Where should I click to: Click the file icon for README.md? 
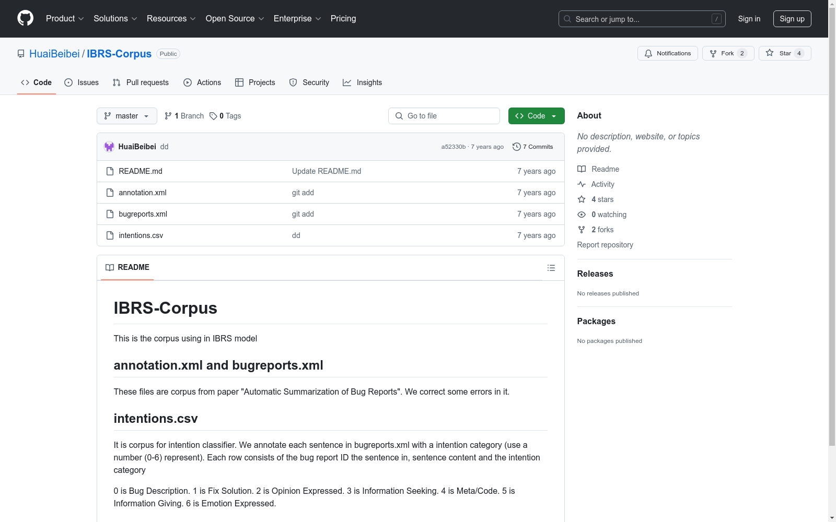coord(110,171)
